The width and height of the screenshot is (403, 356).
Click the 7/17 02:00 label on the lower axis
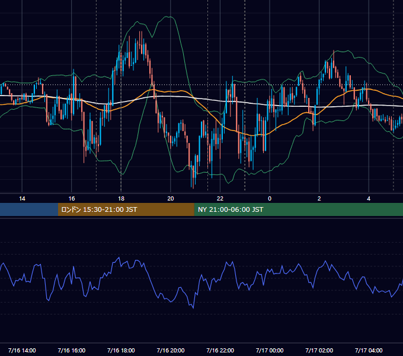point(319,350)
